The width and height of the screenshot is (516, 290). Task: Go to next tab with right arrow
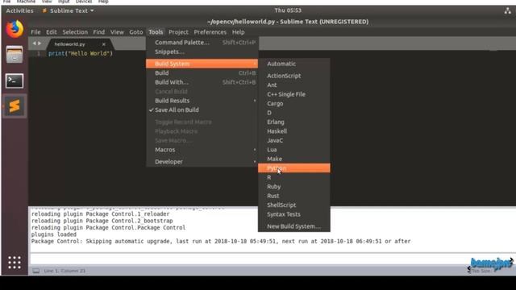click(x=40, y=43)
